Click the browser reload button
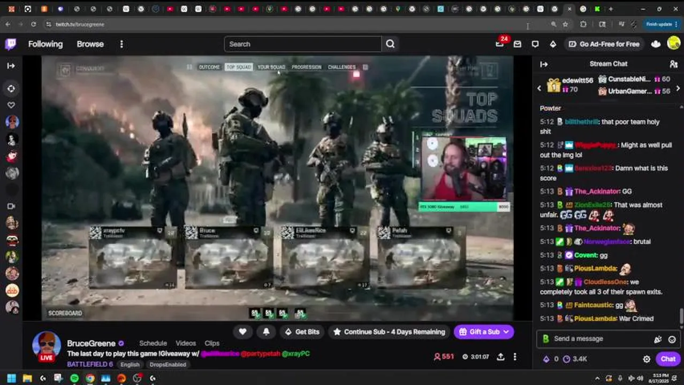 coord(33,24)
